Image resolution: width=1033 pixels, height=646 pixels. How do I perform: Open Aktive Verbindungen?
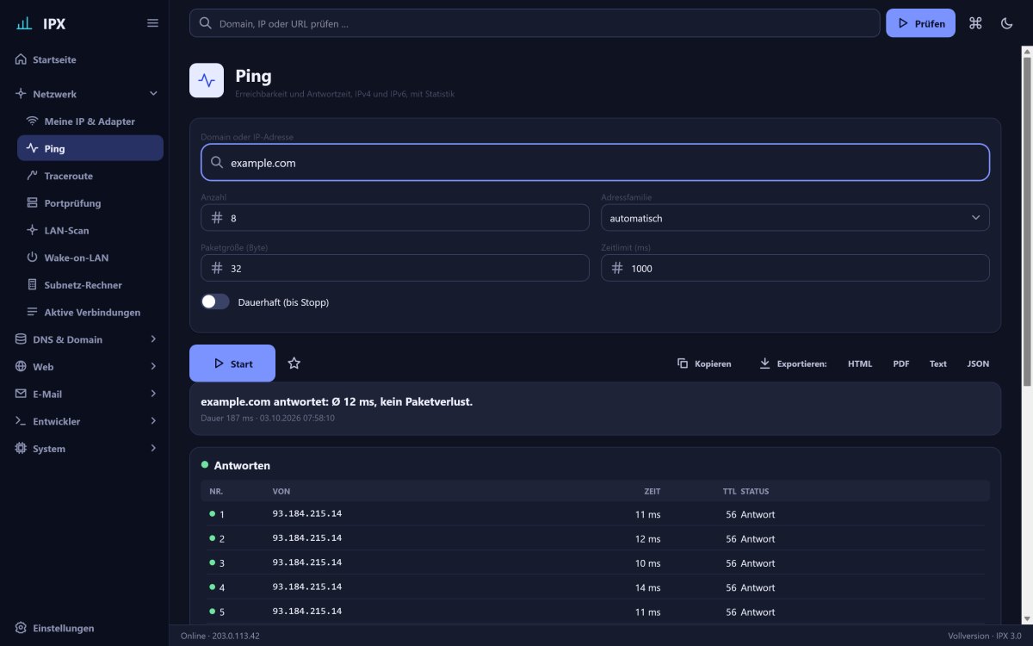click(90, 312)
